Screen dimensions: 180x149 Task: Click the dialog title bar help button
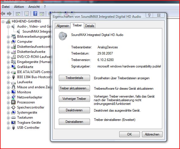pyautogui.click(x=149, y=15)
